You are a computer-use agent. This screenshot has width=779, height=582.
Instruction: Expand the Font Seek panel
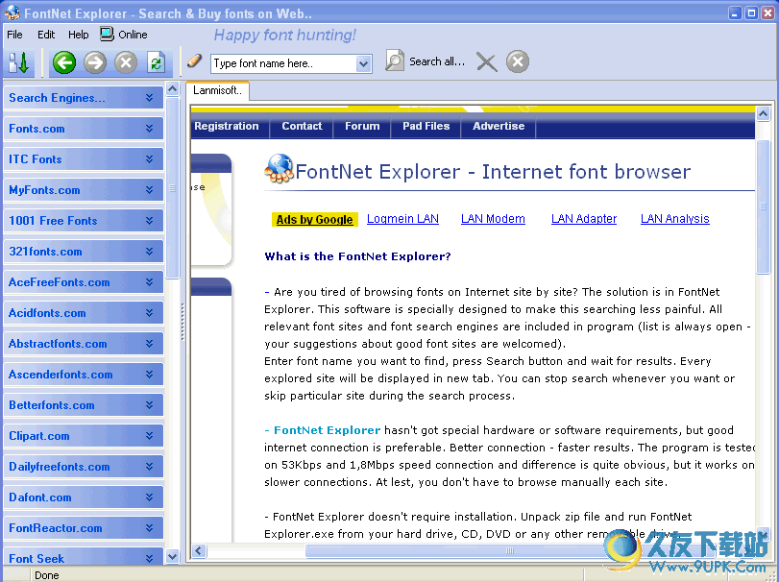click(x=84, y=557)
